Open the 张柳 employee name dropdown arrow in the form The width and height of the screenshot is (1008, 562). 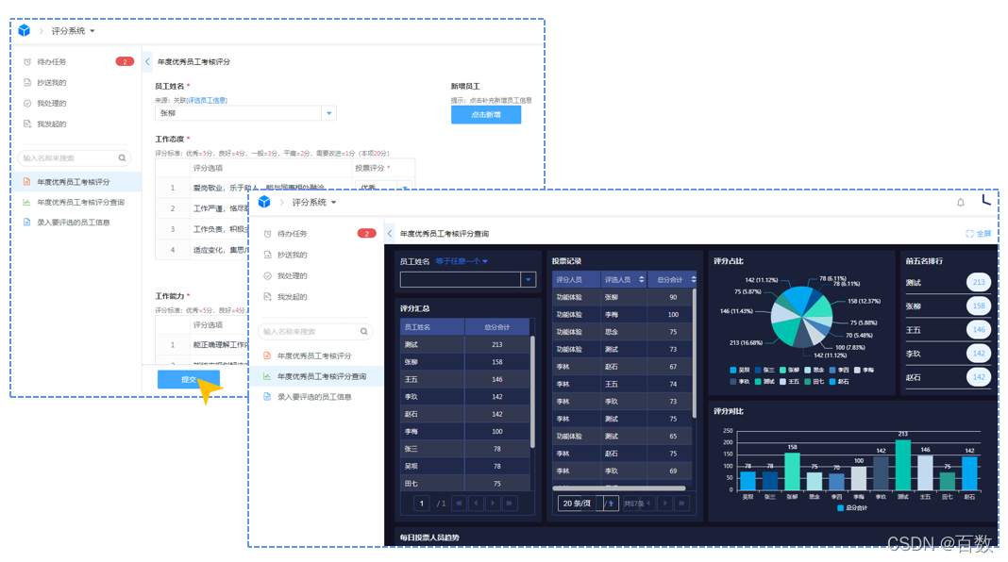329,113
